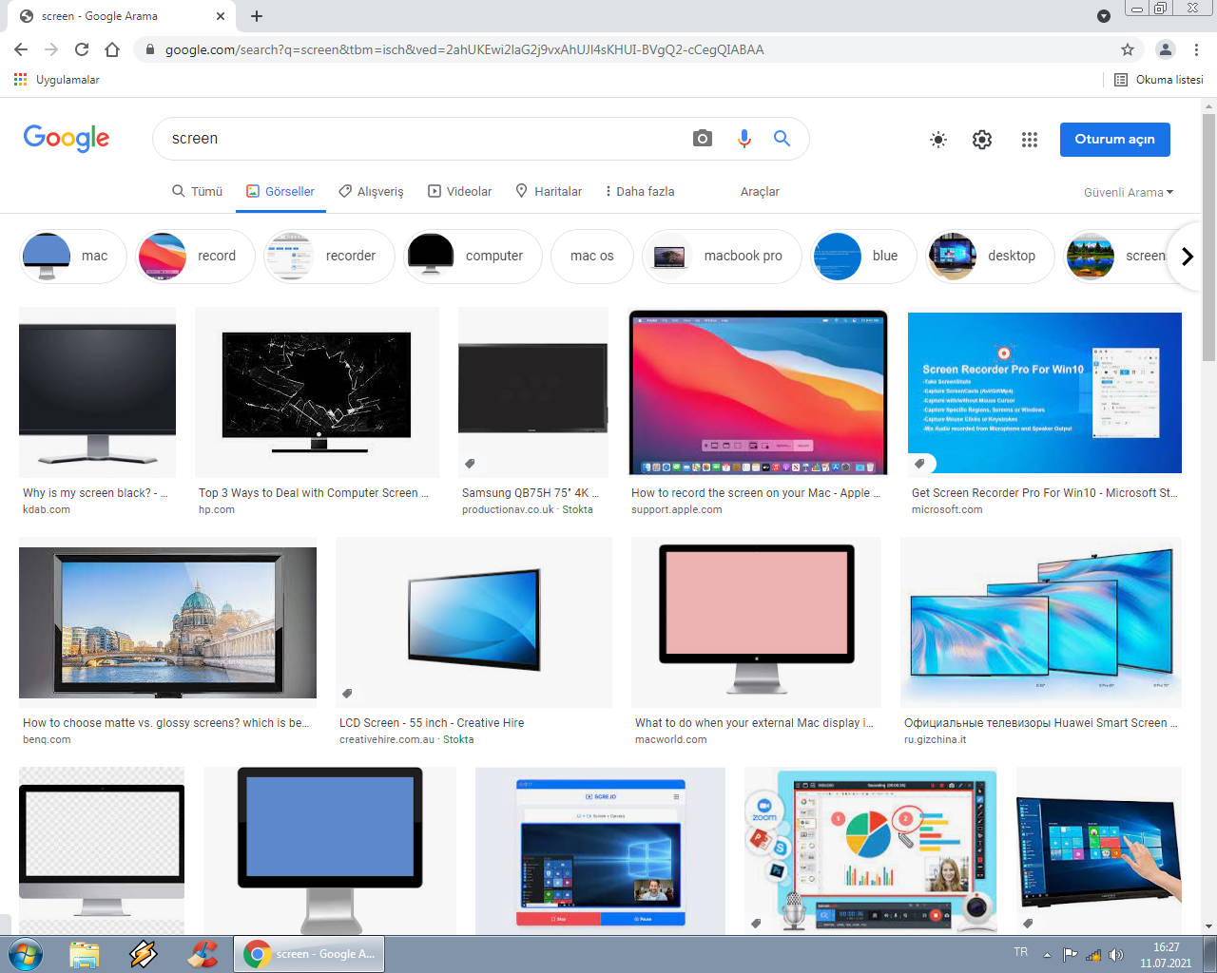
Task: Click the Google logo
Action: 67,139
